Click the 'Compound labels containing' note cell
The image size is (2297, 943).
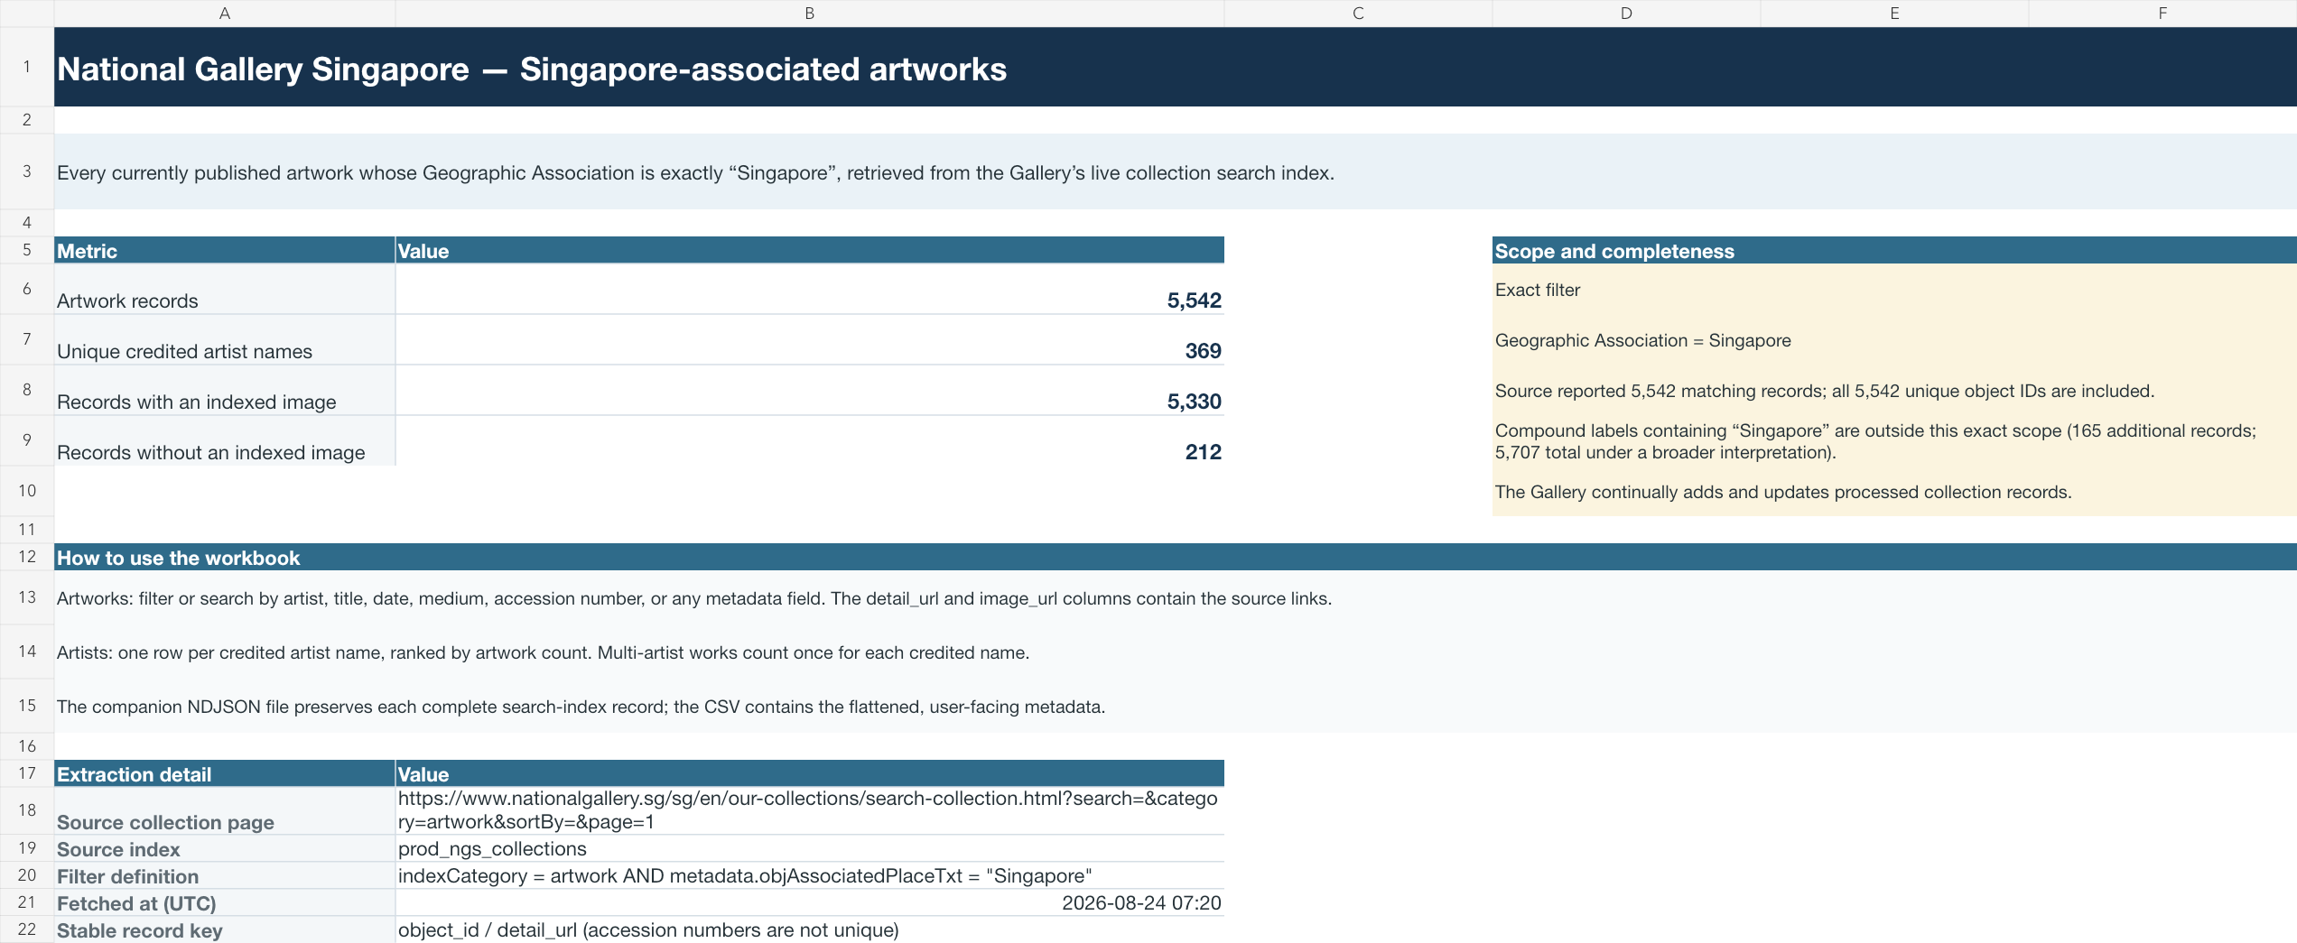(1894, 440)
